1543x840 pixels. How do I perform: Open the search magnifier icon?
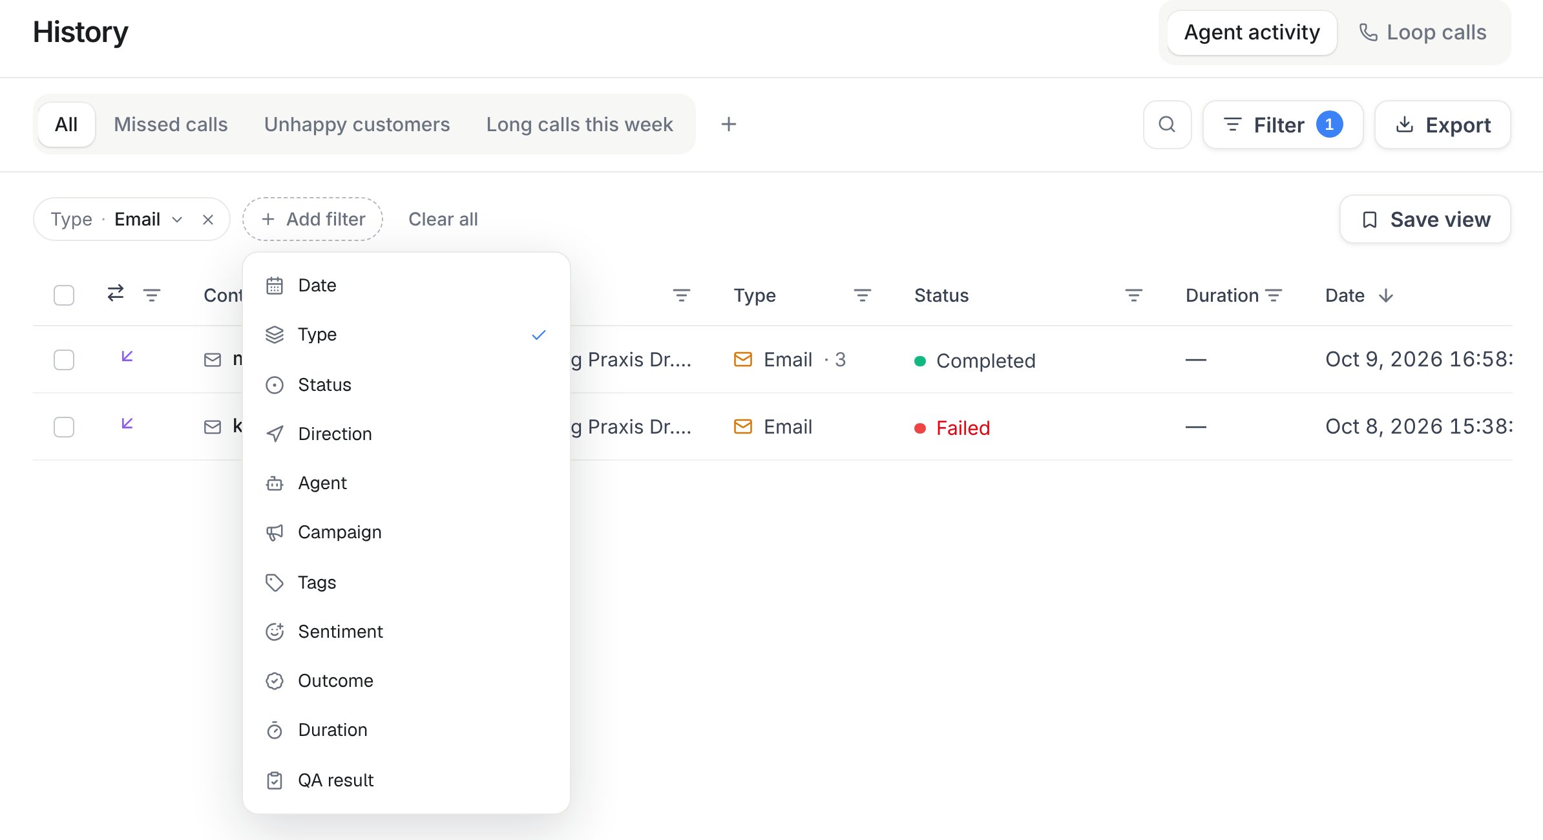click(1167, 124)
